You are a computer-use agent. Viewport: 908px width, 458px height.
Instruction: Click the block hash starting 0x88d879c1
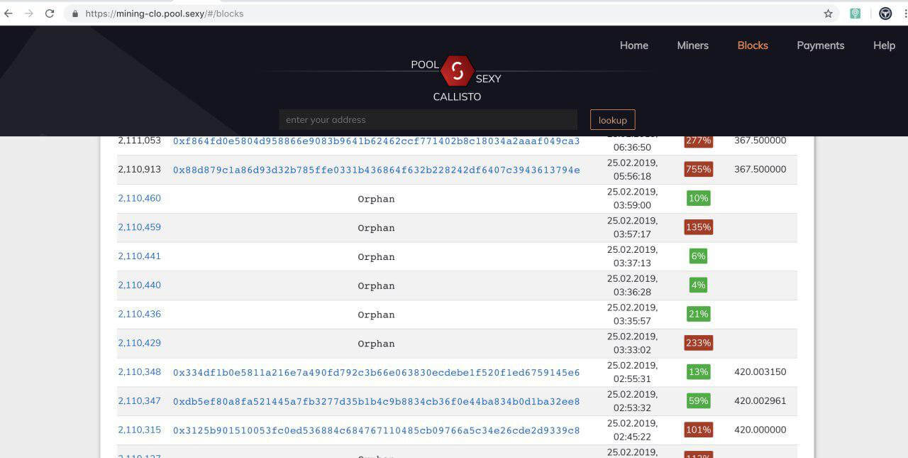coord(376,170)
